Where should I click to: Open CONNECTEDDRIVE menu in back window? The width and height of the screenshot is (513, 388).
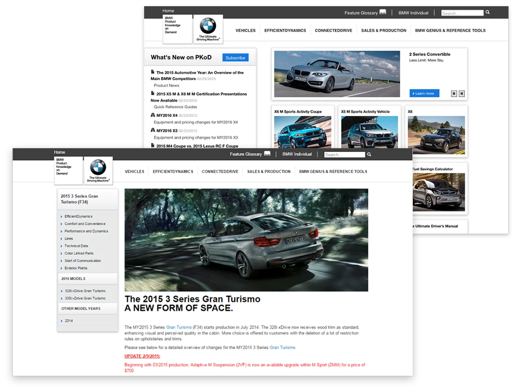click(x=333, y=30)
